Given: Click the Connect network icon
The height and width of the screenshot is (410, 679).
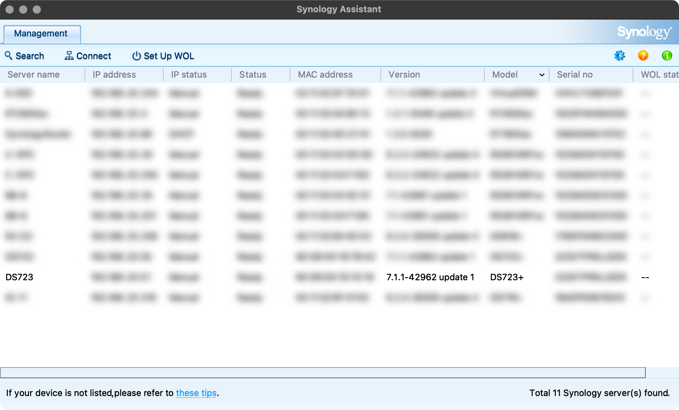Looking at the screenshot, I should pos(69,56).
